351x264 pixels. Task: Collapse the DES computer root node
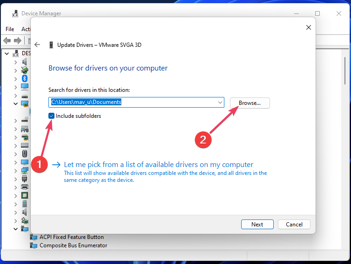(x=7, y=53)
